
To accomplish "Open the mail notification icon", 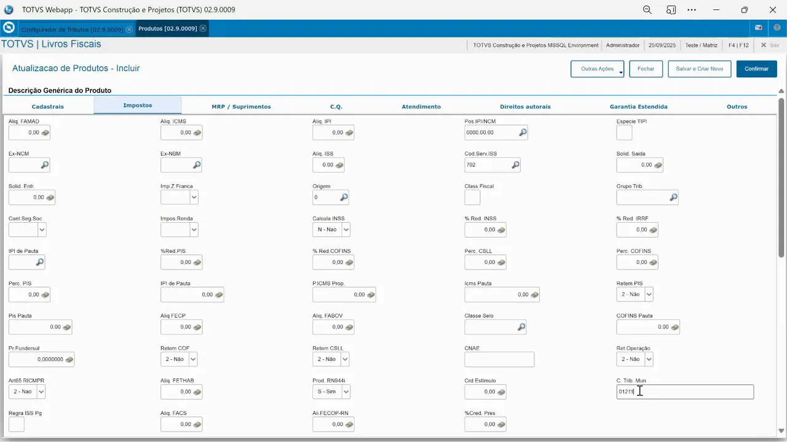I will 758,27.
